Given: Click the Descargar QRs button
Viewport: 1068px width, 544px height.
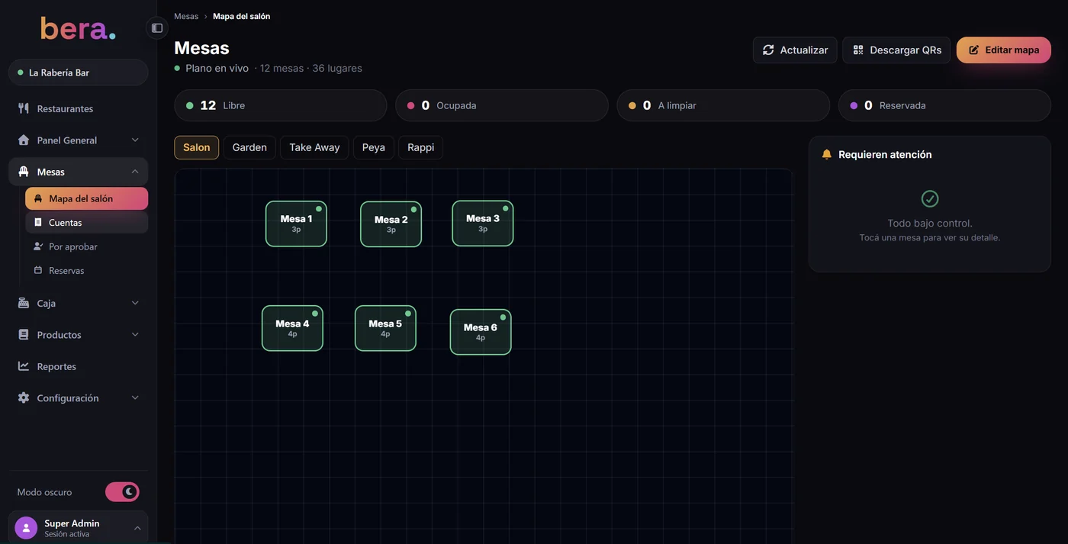Looking at the screenshot, I should click(x=896, y=50).
